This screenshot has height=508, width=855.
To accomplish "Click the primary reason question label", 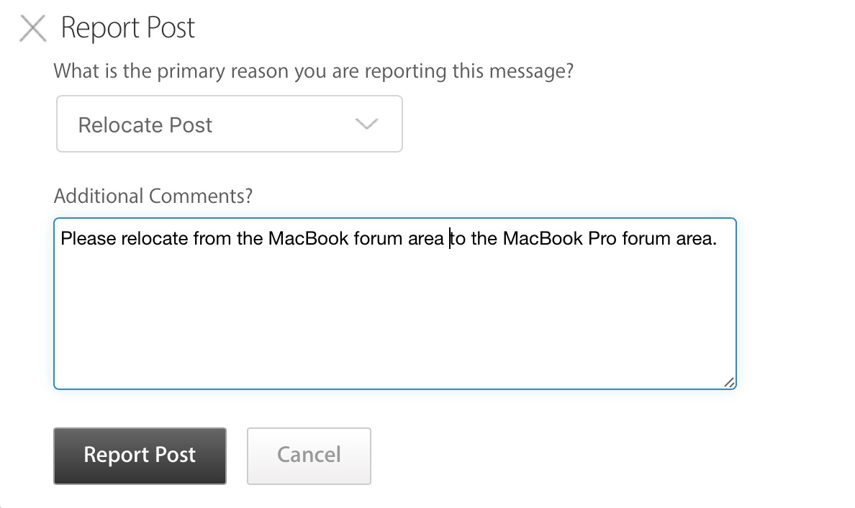I will coord(313,71).
